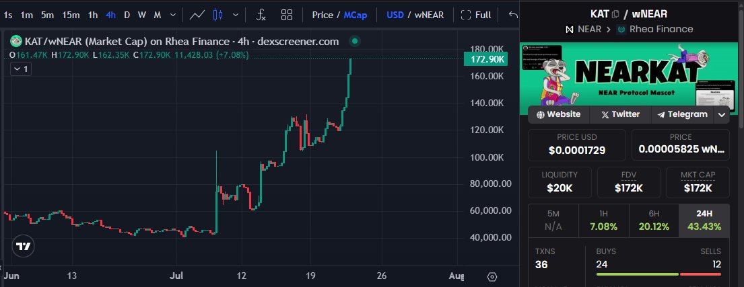
Task: Click the KAT token avatar in chart legend
Action: tap(16, 41)
